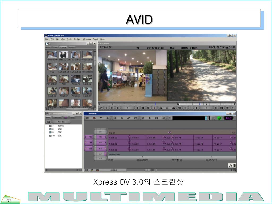The image size is (272, 204).
Task: Switch bin to Text view tab
Action: pos(55,47)
